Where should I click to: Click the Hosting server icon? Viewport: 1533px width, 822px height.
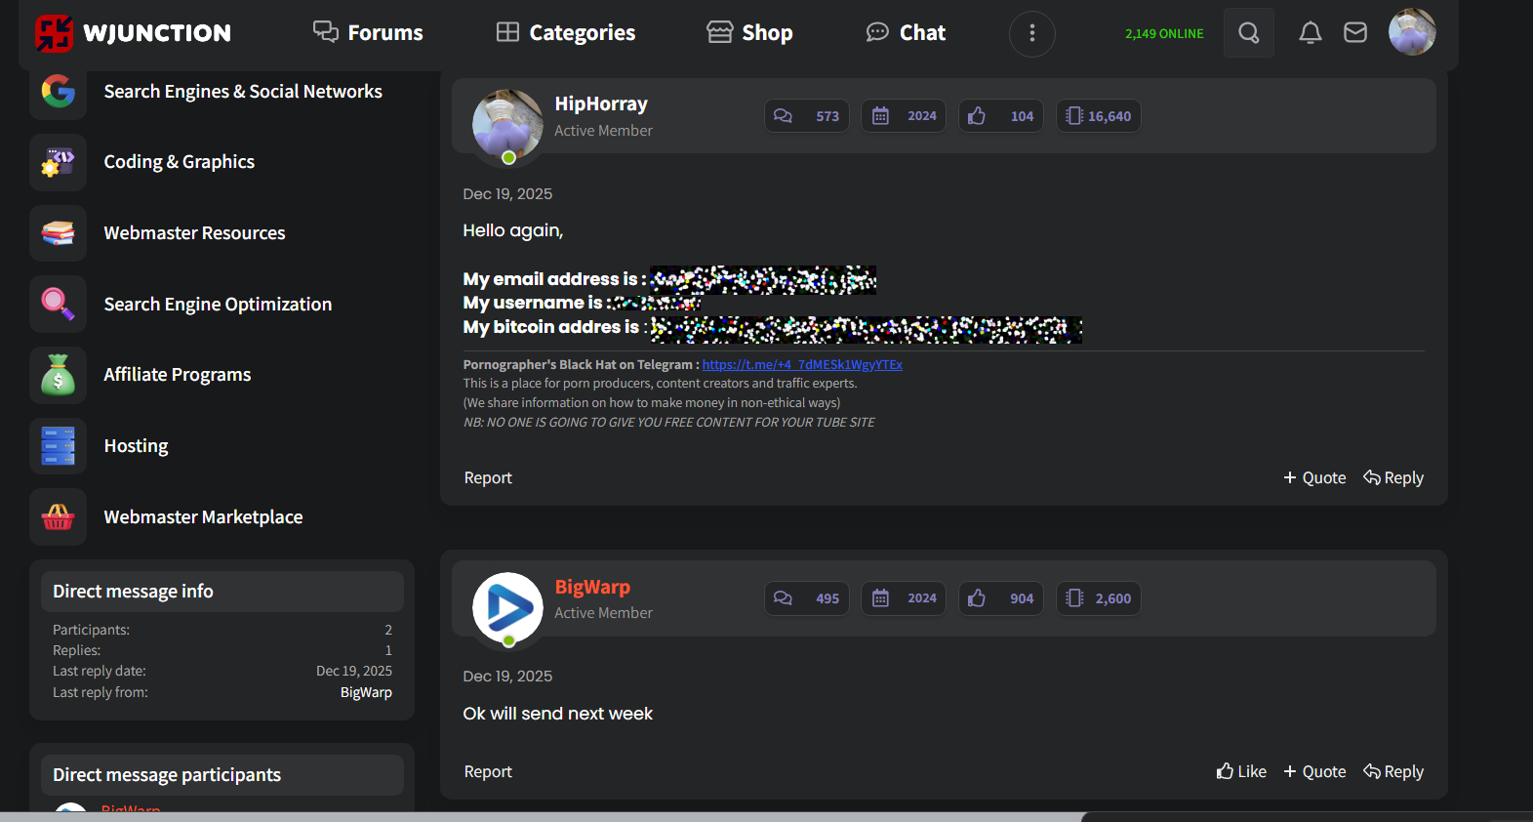(x=59, y=446)
